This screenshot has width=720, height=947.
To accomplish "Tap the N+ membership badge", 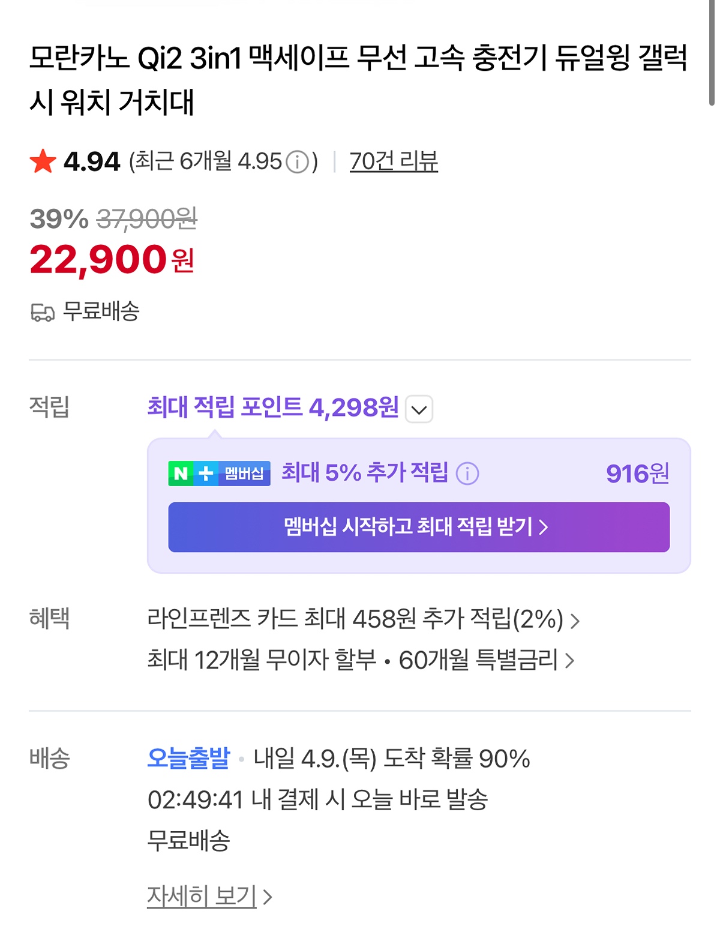I will point(219,473).
